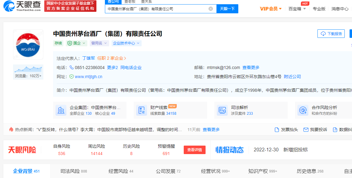Click the 周边风险 number 14144

96,153
